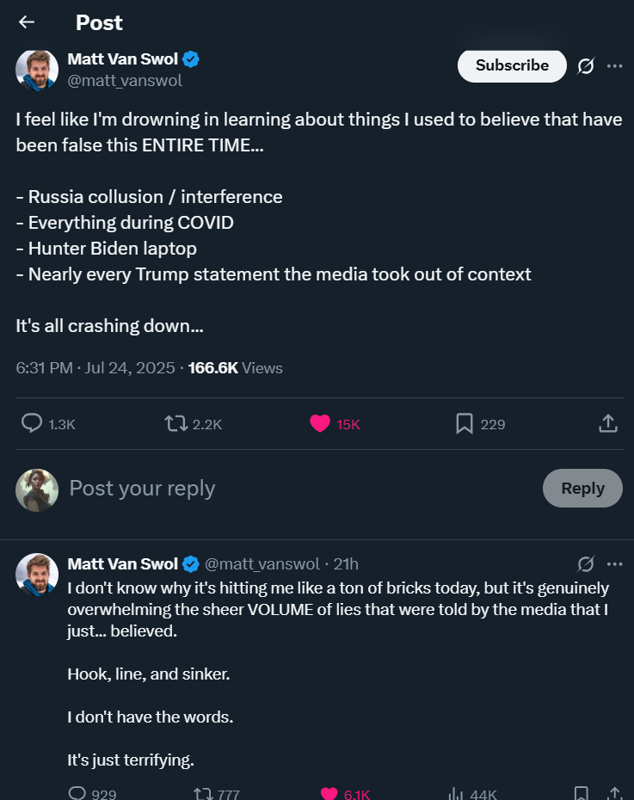634x800 pixels.
Task: Subscribe to Matt Van Swol
Action: pyautogui.click(x=512, y=65)
